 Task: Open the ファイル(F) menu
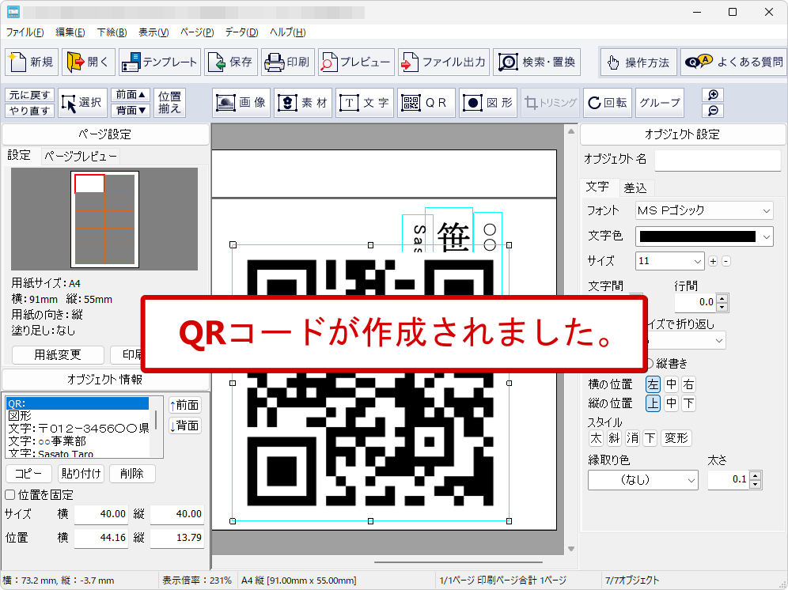tap(25, 32)
